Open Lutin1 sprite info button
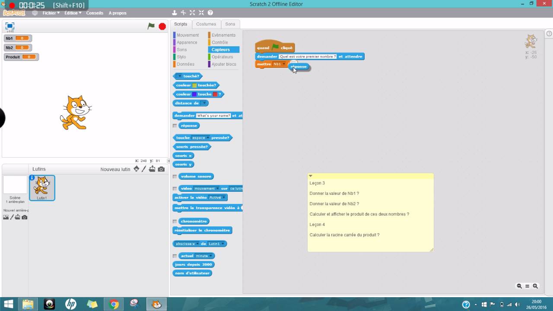 [x=32, y=178]
